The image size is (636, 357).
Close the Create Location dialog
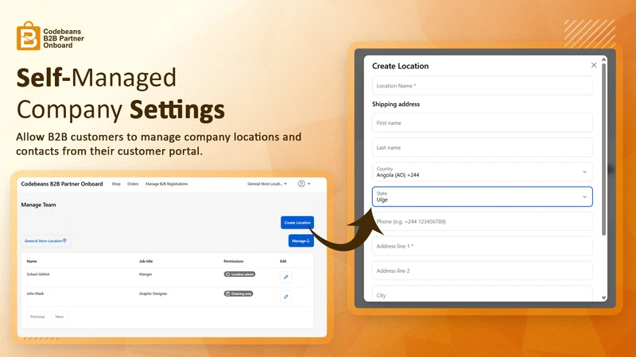click(594, 65)
